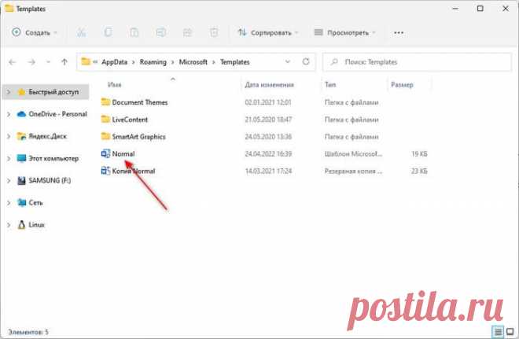Select the Копия Normal file
This screenshot has width=519, height=339.
click(134, 171)
